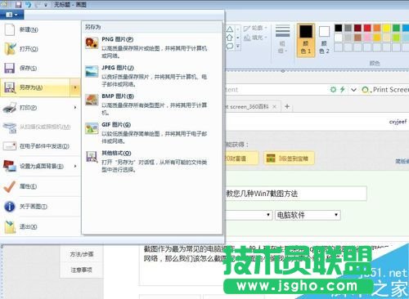Select Save (保存) from the file menu
The height and width of the screenshot is (299, 409).
click(x=41, y=68)
